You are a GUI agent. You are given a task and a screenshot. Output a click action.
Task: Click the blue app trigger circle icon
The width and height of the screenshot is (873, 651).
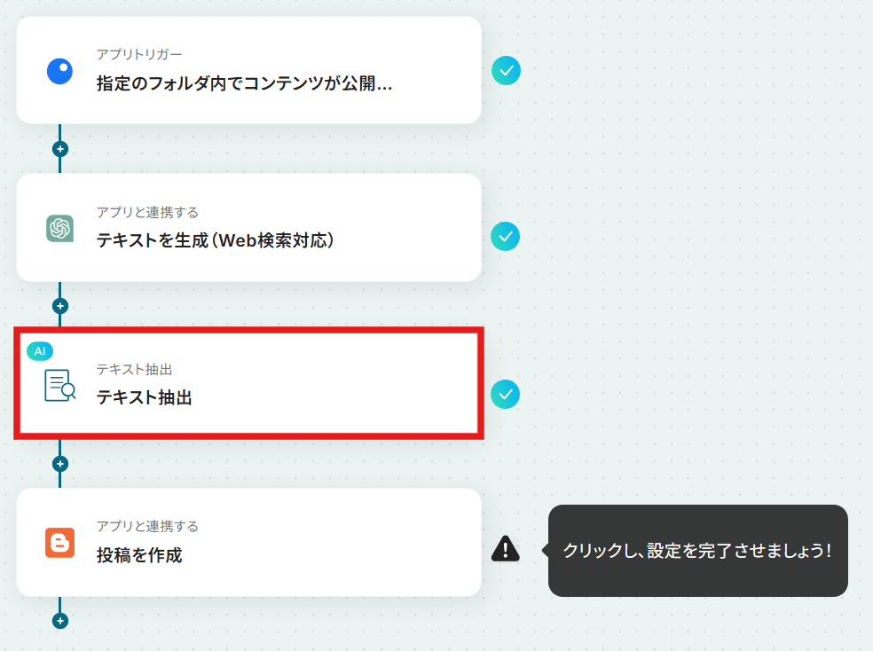[x=59, y=71]
